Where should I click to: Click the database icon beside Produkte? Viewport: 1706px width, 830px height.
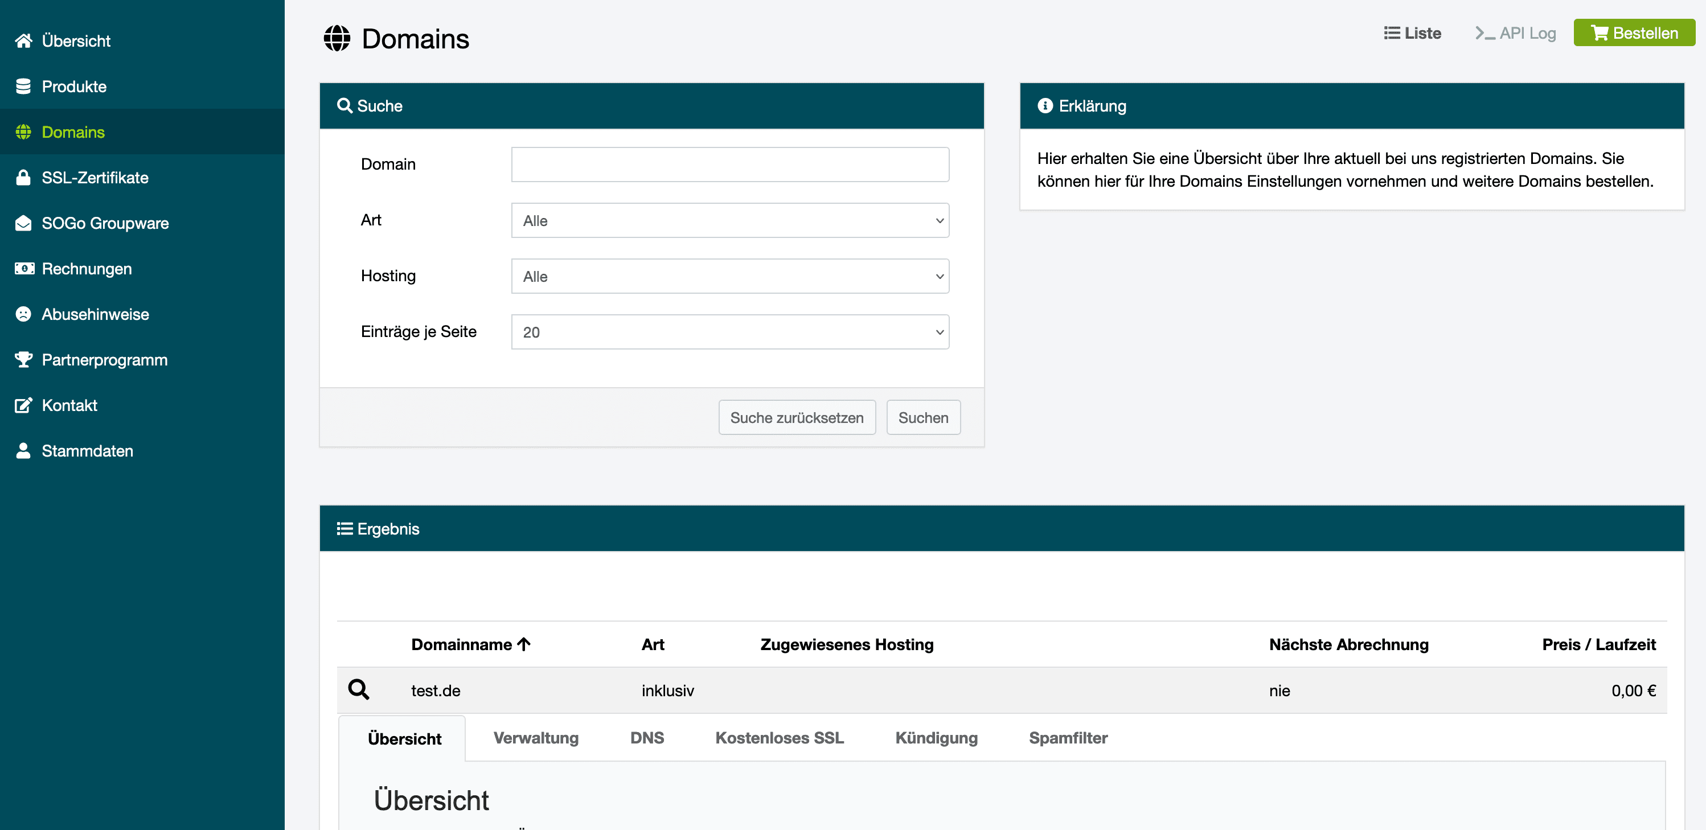point(24,87)
